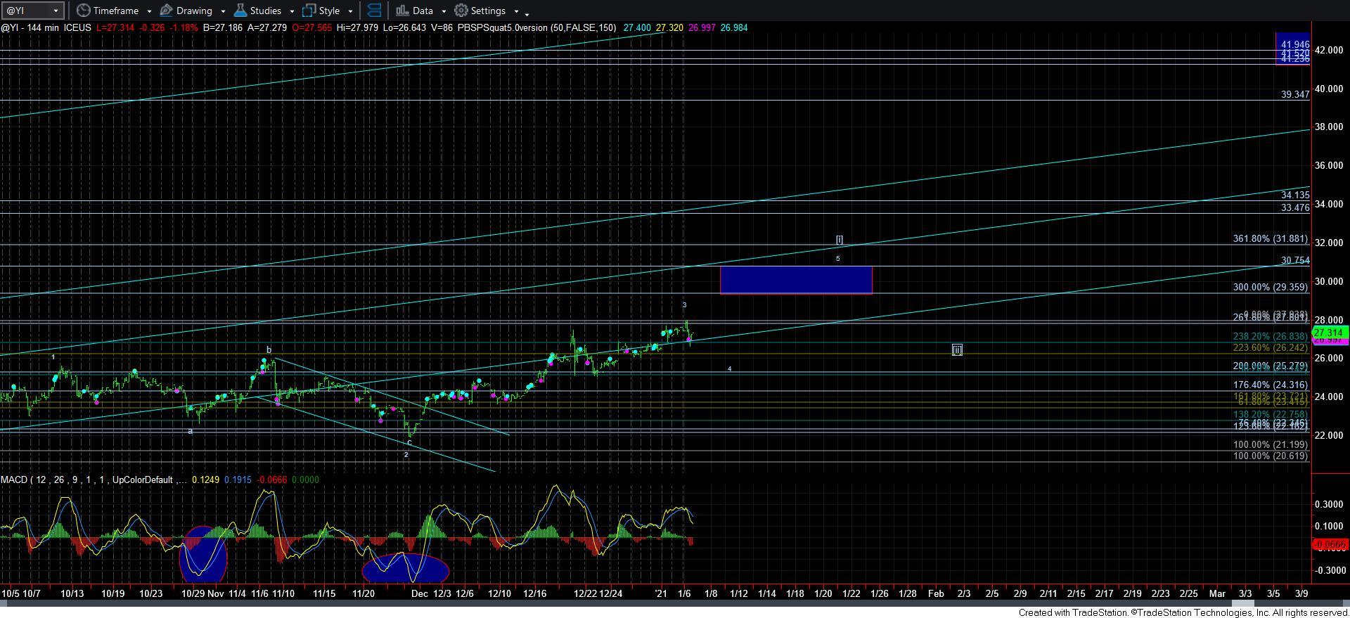Click the 223.60% (26.242) Fibonacci label

[x=1271, y=347]
